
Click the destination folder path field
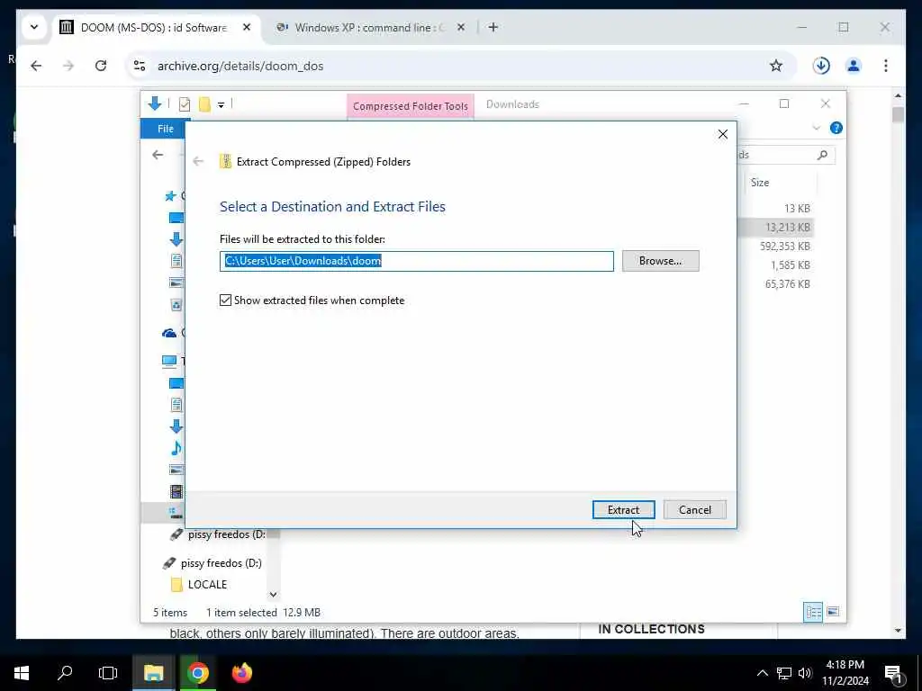pos(416,261)
